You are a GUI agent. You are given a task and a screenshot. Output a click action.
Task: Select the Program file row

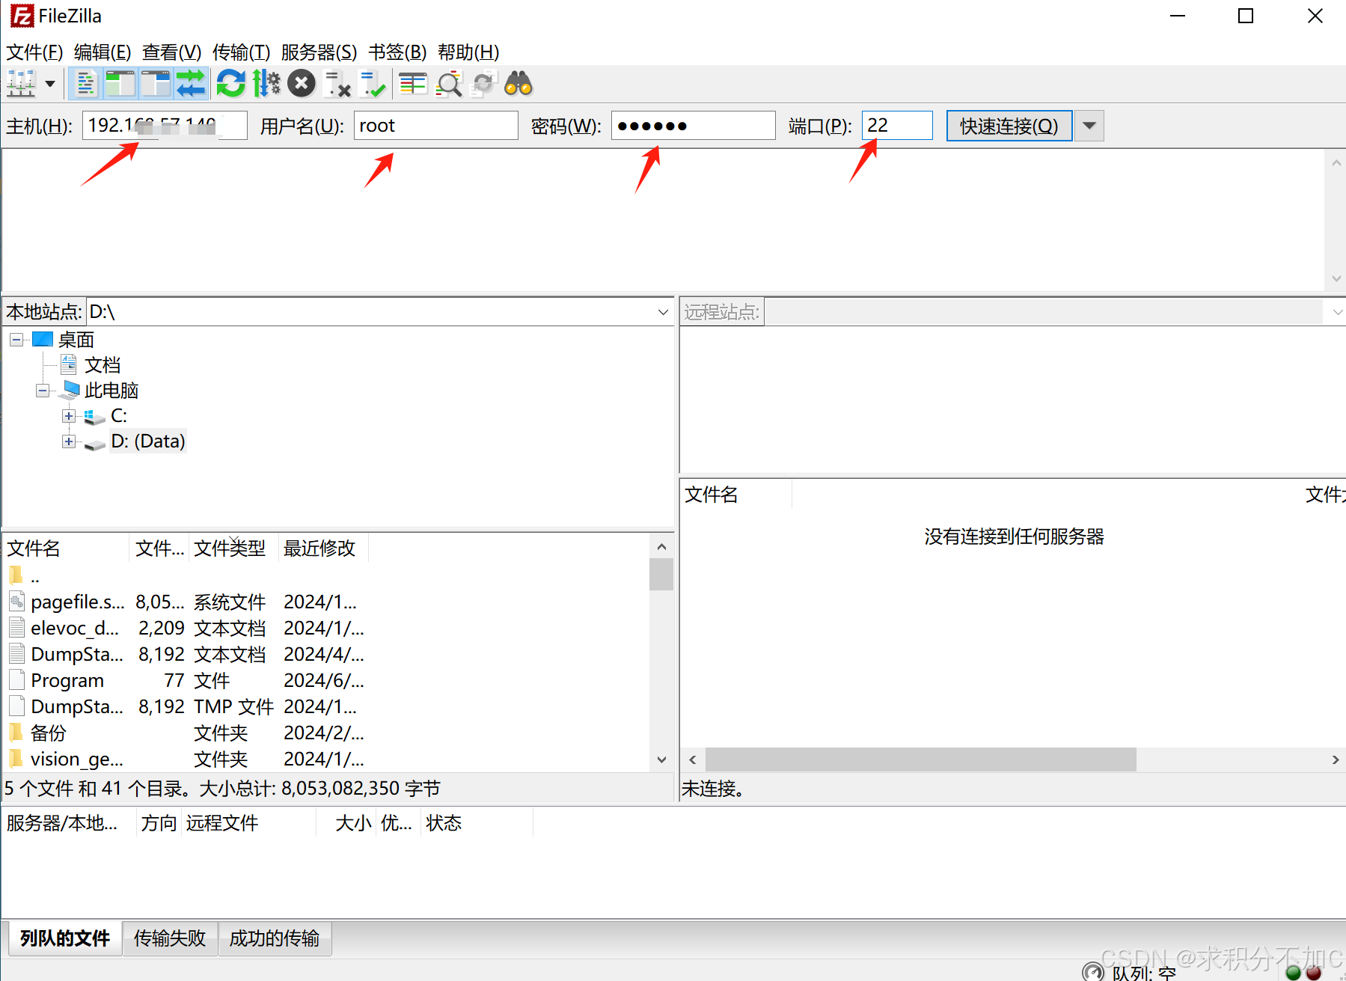[327, 681]
